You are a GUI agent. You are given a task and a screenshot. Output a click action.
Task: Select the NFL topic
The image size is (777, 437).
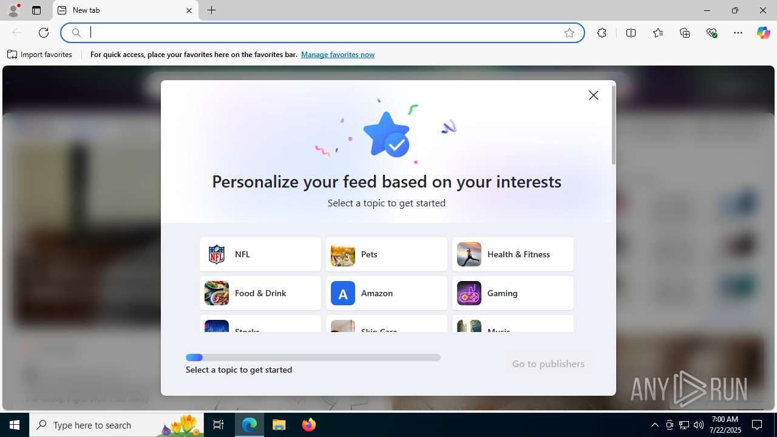(260, 254)
